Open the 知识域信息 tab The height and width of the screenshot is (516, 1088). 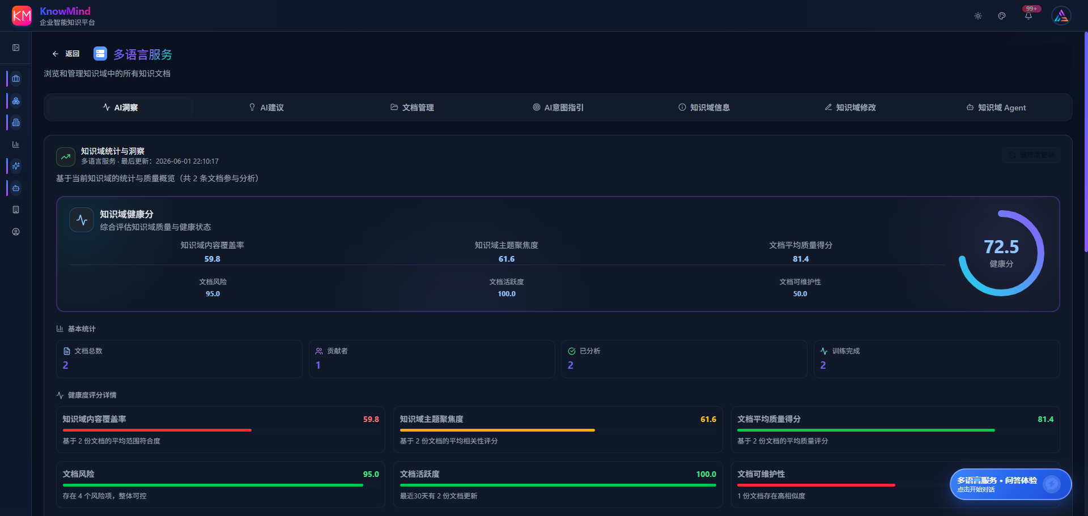(x=704, y=108)
